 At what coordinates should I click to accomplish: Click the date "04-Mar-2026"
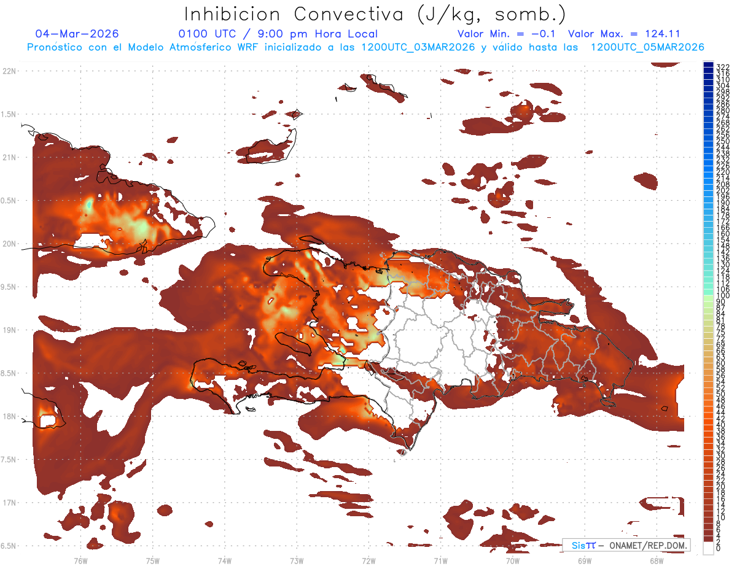77,34
